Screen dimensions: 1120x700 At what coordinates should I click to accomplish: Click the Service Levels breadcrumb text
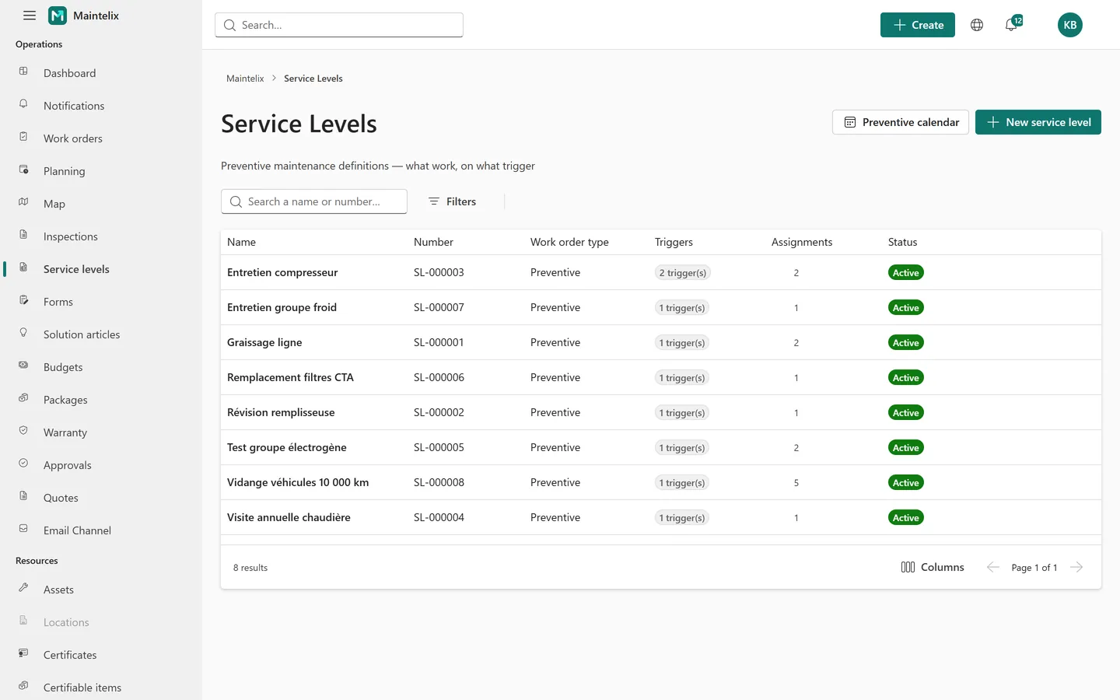[x=313, y=79]
